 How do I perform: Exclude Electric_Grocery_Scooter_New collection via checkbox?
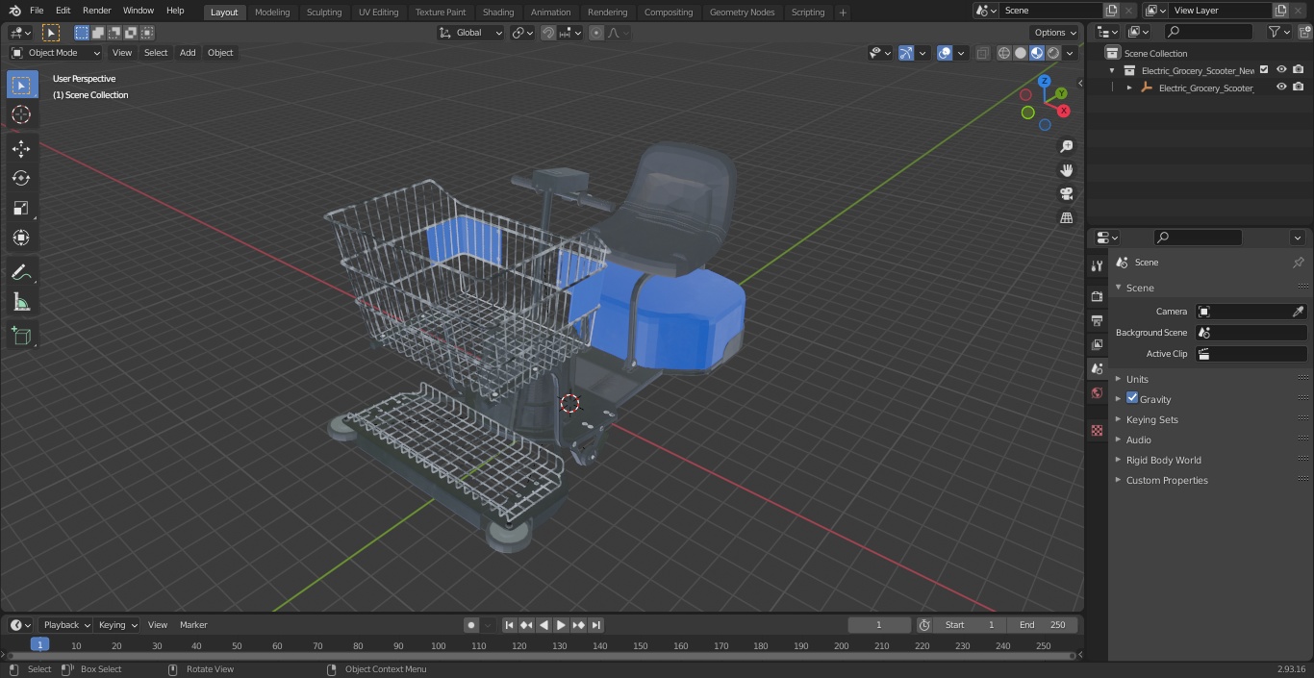click(1264, 70)
